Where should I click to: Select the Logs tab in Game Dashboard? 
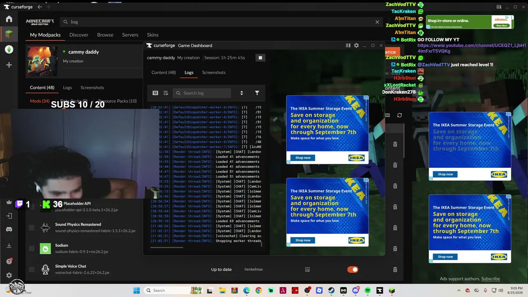click(189, 73)
